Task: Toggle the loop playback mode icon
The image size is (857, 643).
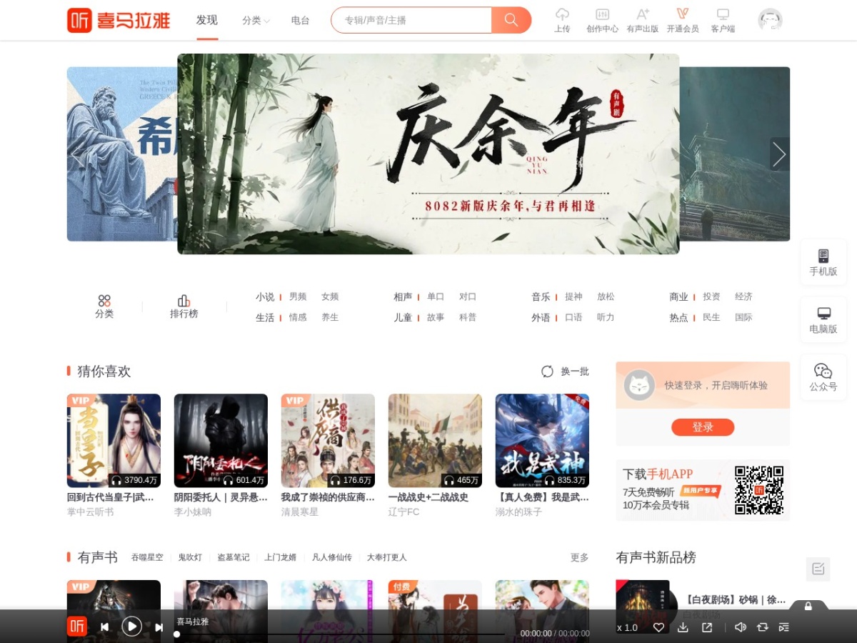Action: (x=762, y=627)
